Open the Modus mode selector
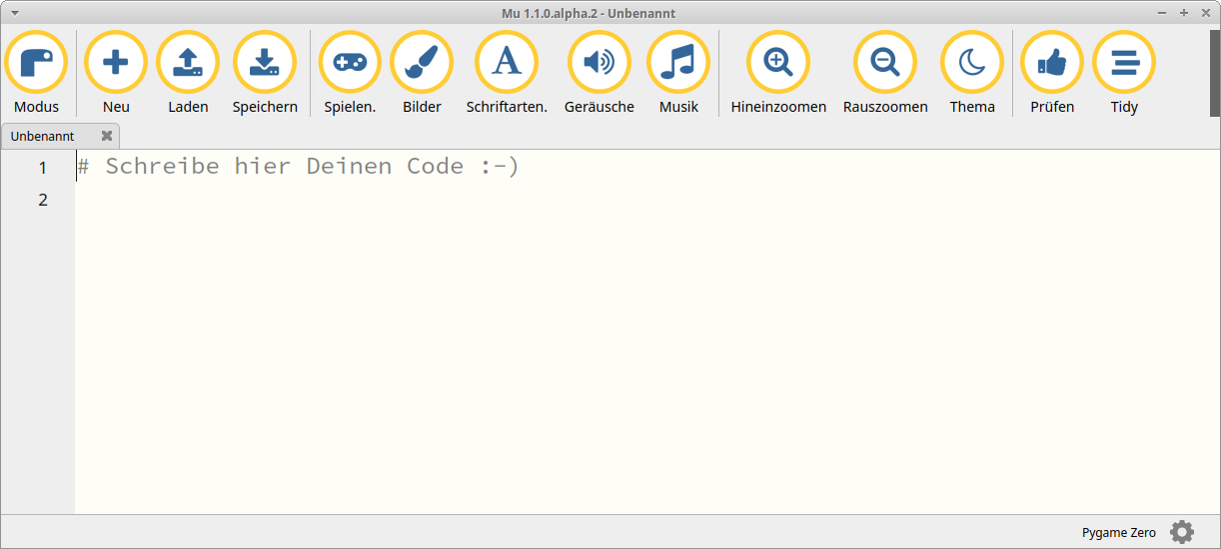Image resolution: width=1221 pixels, height=549 pixels. pyautogui.click(x=36, y=64)
